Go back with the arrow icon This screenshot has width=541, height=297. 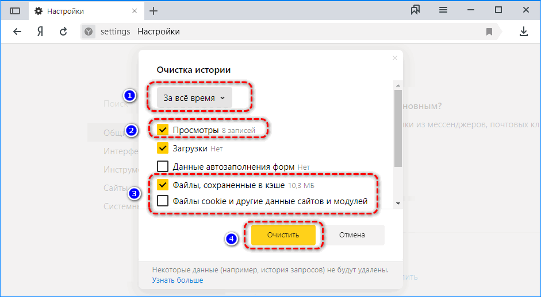tap(17, 32)
